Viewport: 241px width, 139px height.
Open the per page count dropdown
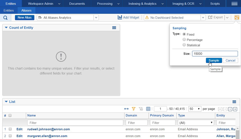[x=195, y=109]
